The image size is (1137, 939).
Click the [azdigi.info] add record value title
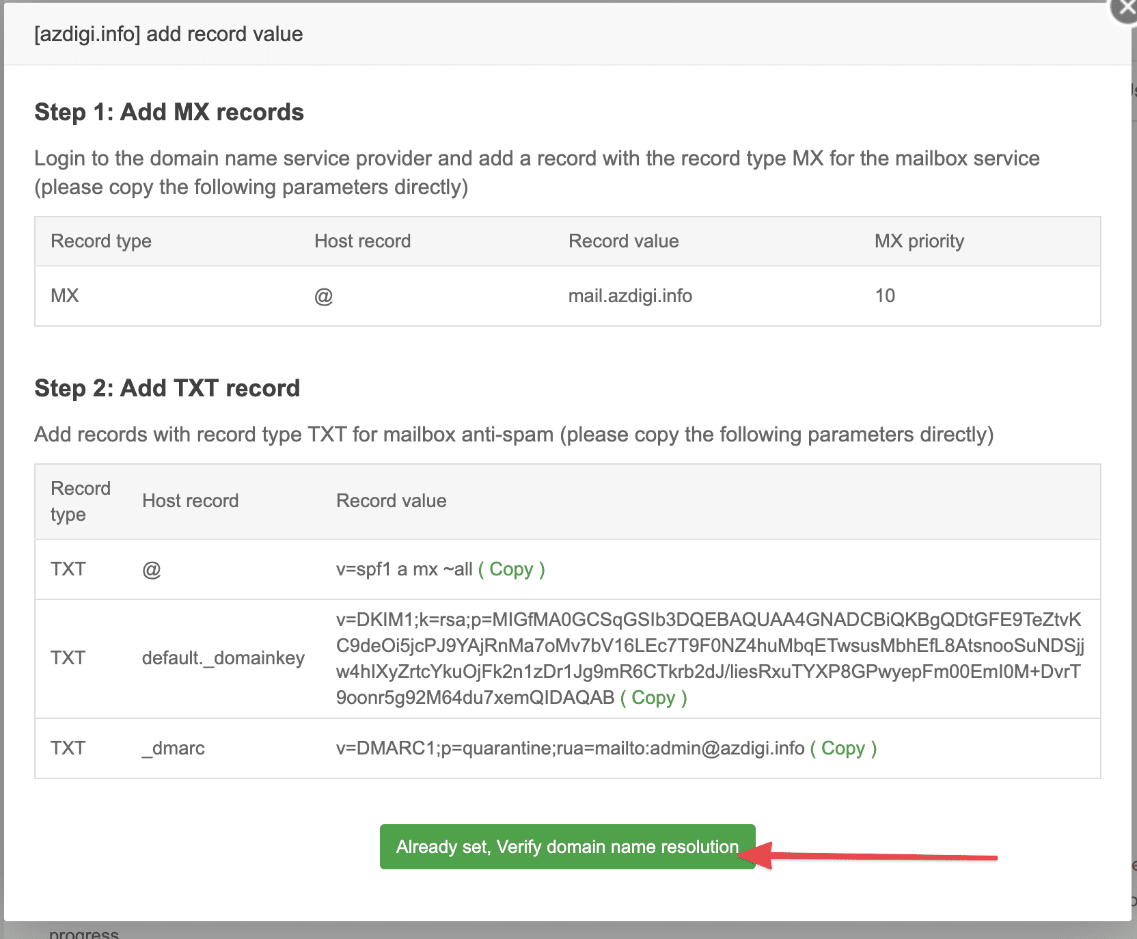click(168, 34)
